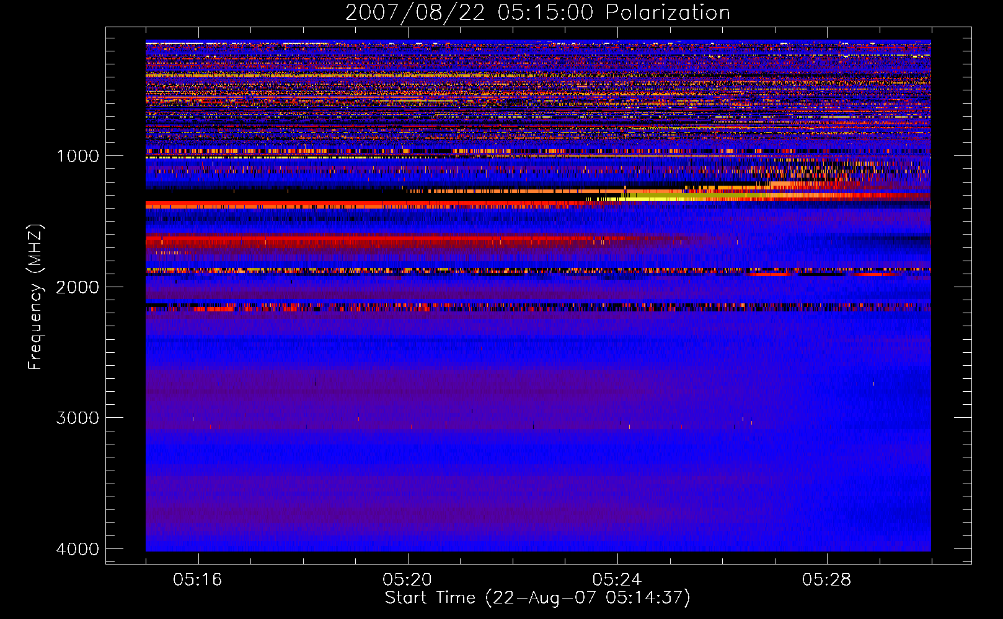
Task: Click the 1000 frequency tick label
Action: click(x=77, y=156)
